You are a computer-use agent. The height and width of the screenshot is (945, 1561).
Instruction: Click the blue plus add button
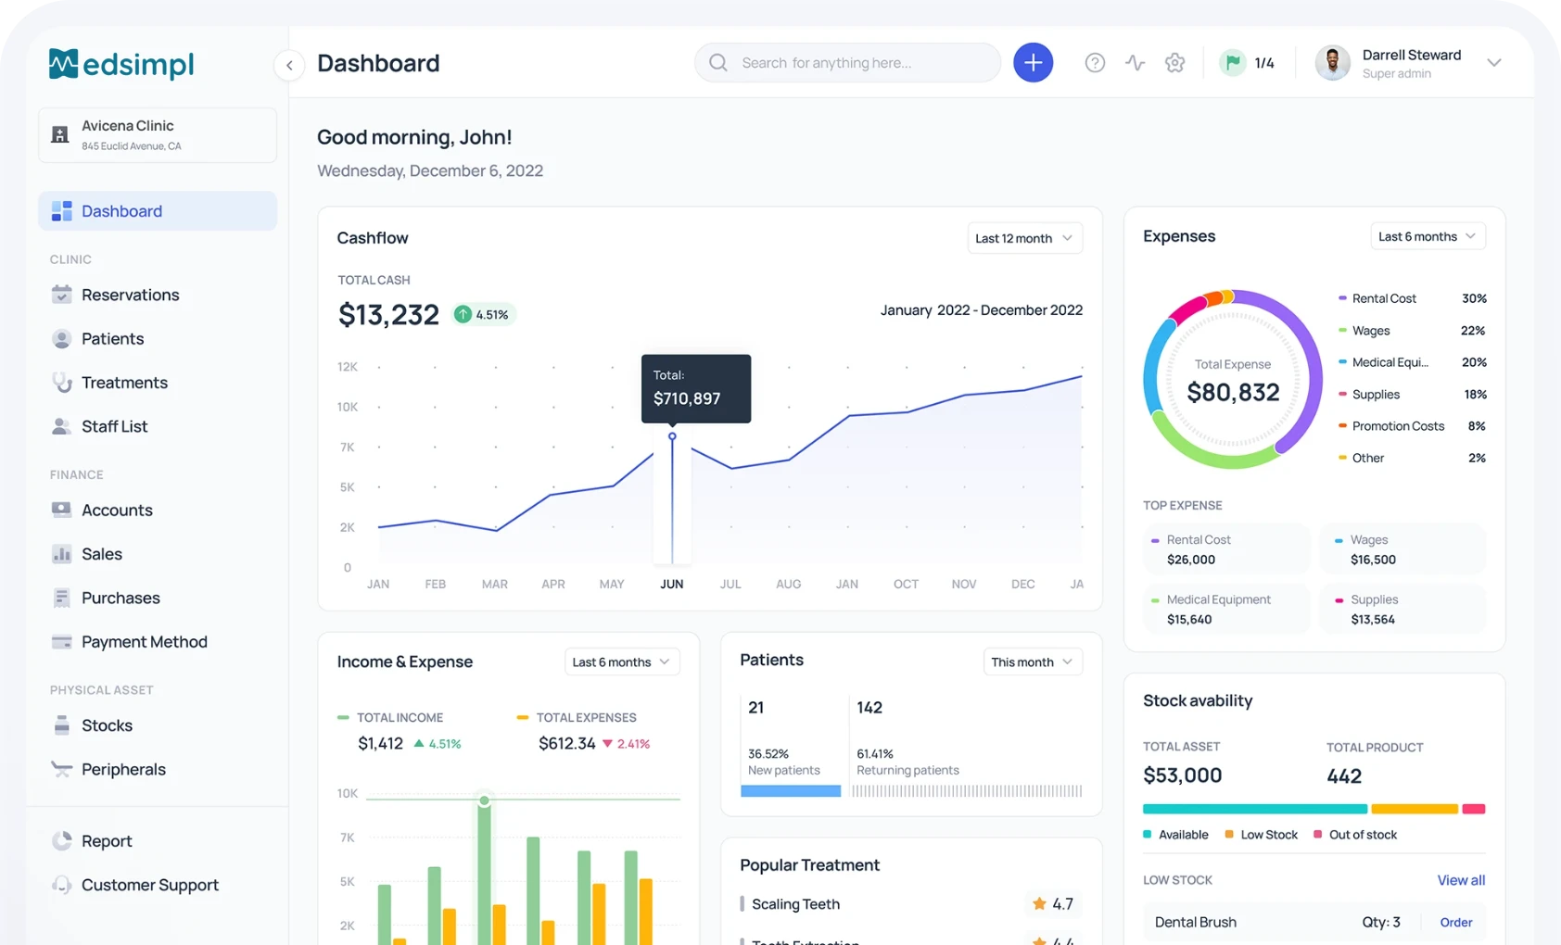tap(1033, 63)
